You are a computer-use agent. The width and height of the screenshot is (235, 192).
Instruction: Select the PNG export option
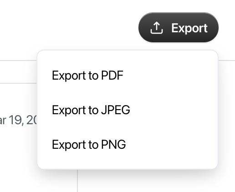click(128, 144)
